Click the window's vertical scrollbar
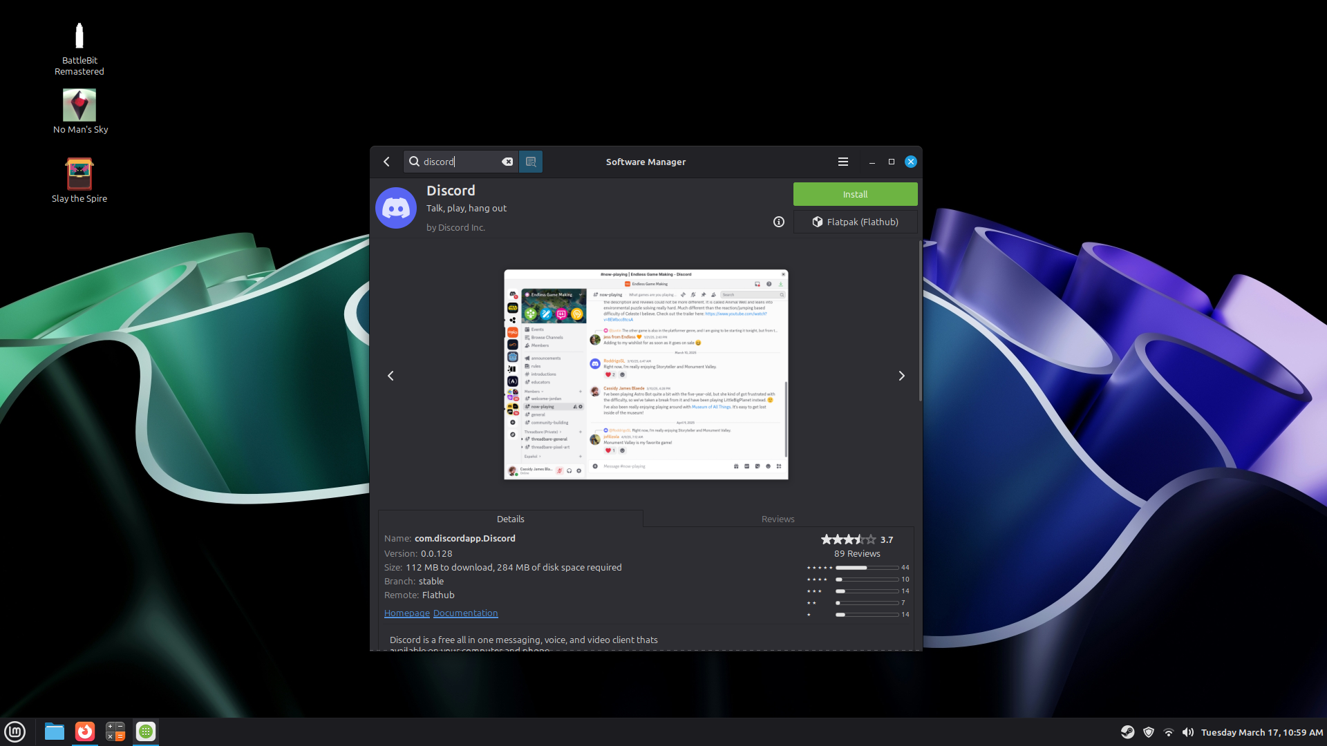Image resolution: width=1327 pixels, height=746 pixels. (920, 321)
